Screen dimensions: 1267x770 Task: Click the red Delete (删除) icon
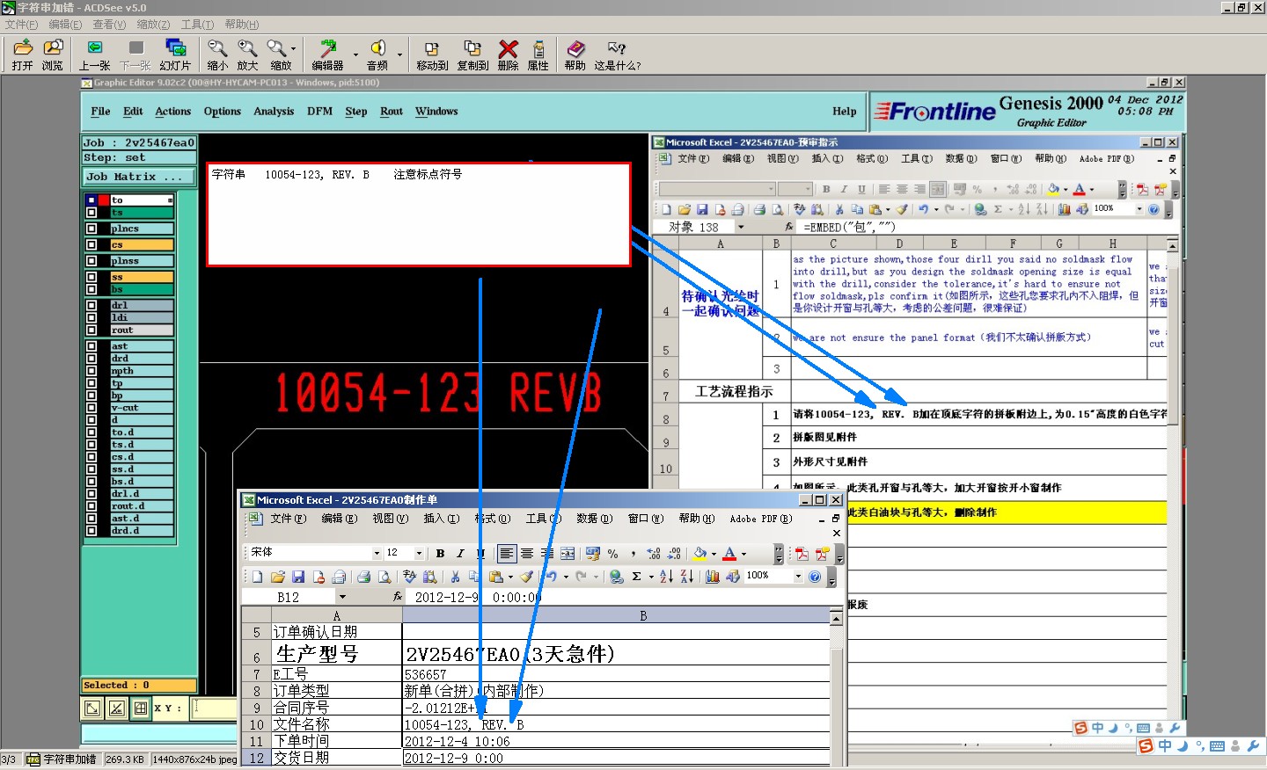tap(508, 54)
